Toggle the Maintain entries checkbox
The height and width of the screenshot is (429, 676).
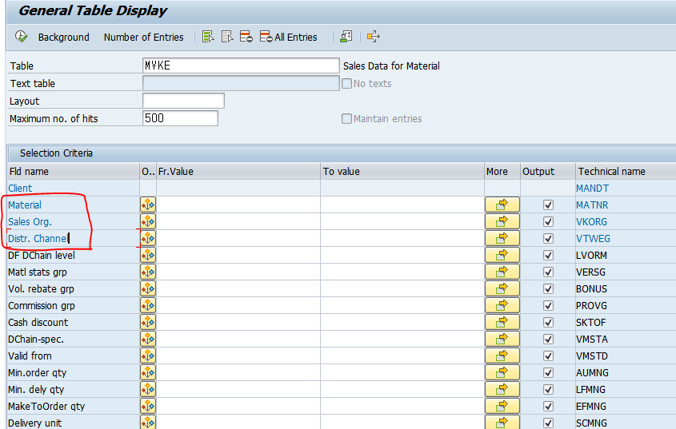pyautogui.click(x=346, y=118)
